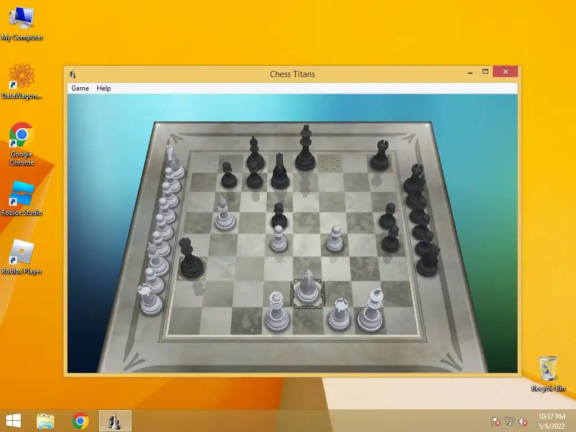Image resolution: width=576 pixels, height=432 pixels.
Task: Select the black pawn in front of the black bishop
Action: point(254,178)
